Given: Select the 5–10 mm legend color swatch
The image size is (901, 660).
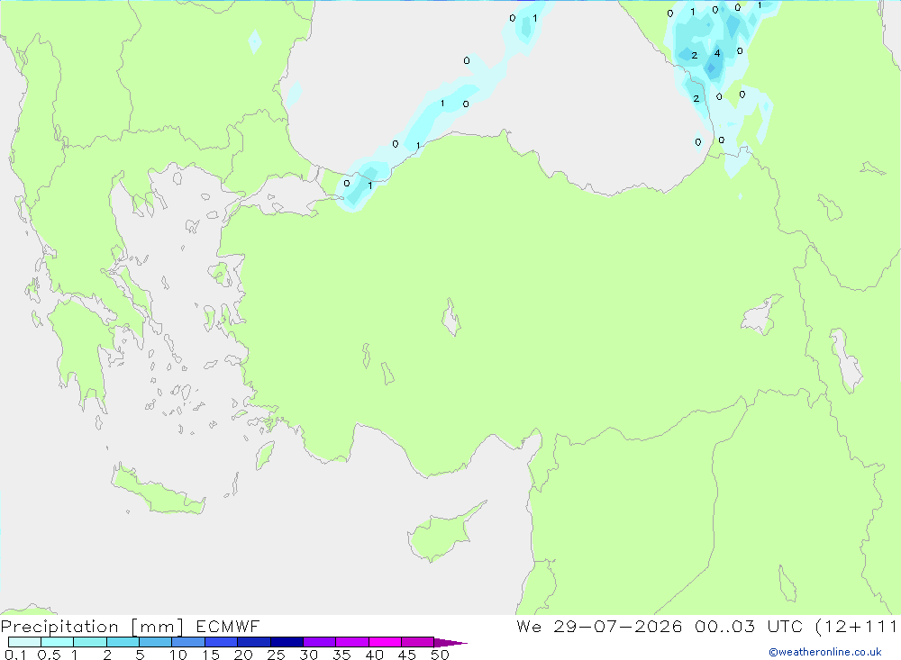Looking at the screenshot, I should tap(156, 642).
